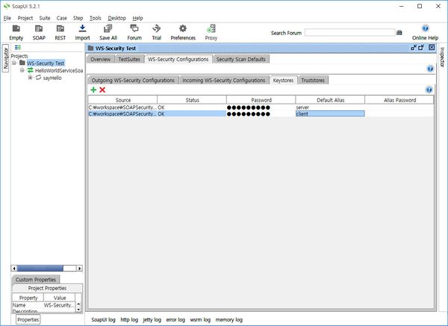Viewport: 448px width, 326px height.
Task: Open the Tools menu
Action: tap(95, 17)
